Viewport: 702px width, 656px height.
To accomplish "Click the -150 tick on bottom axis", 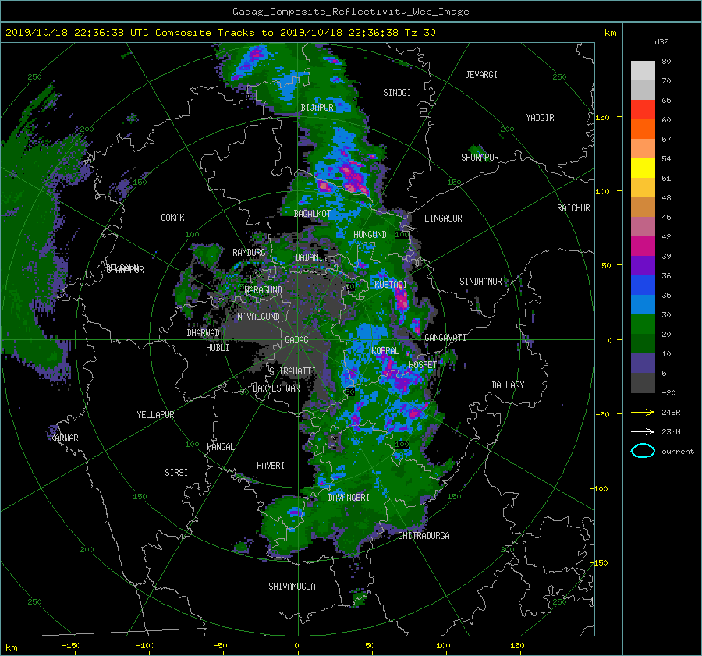I will 71,646.
